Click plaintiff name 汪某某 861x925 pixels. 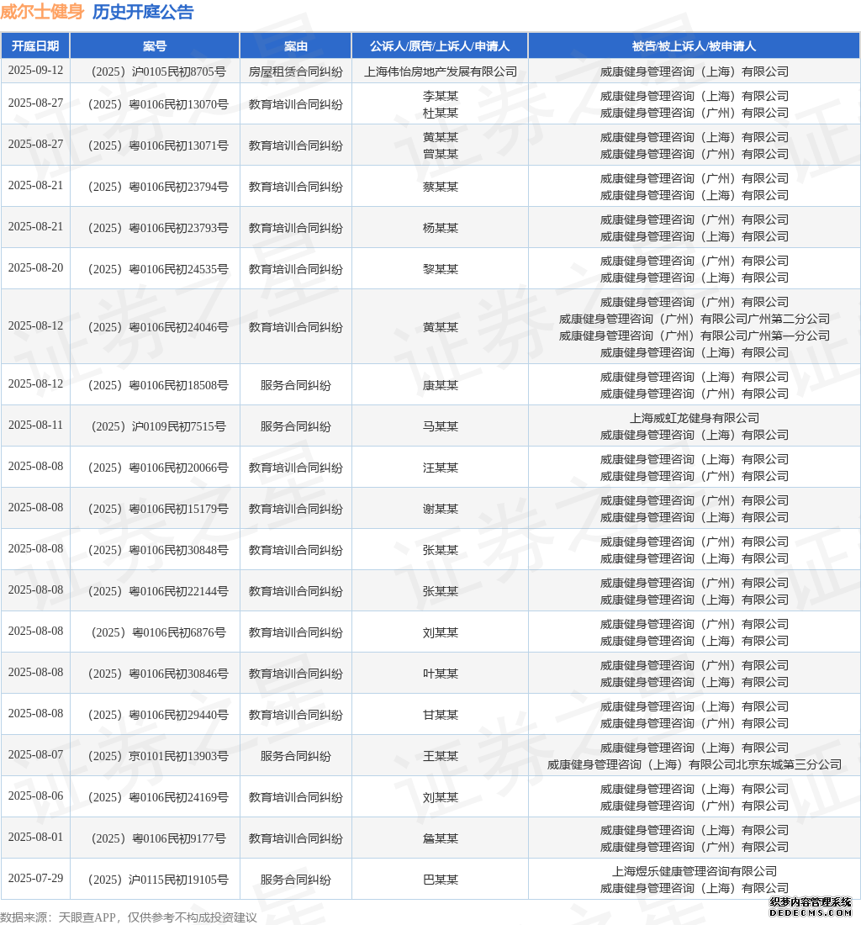click(x=440, y=468)
